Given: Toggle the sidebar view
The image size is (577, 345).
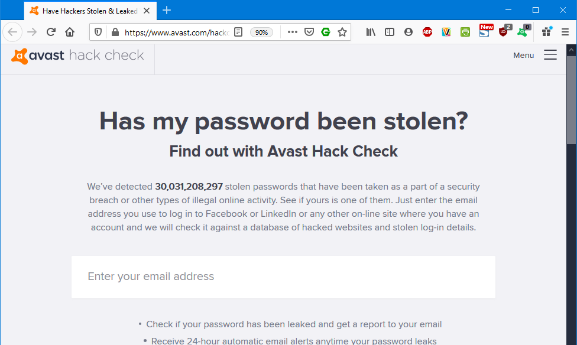Looking at the screenshot, I should pos(390,32).
